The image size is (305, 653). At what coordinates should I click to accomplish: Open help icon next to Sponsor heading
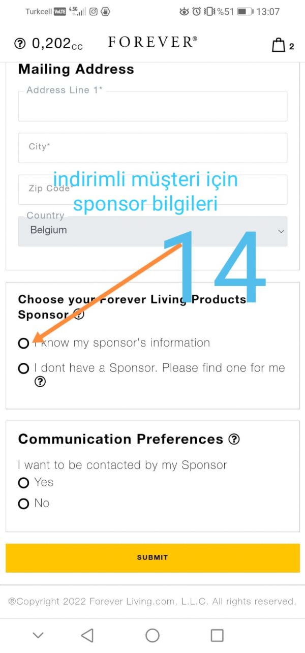pyautogui.click(x=79, y=315)
